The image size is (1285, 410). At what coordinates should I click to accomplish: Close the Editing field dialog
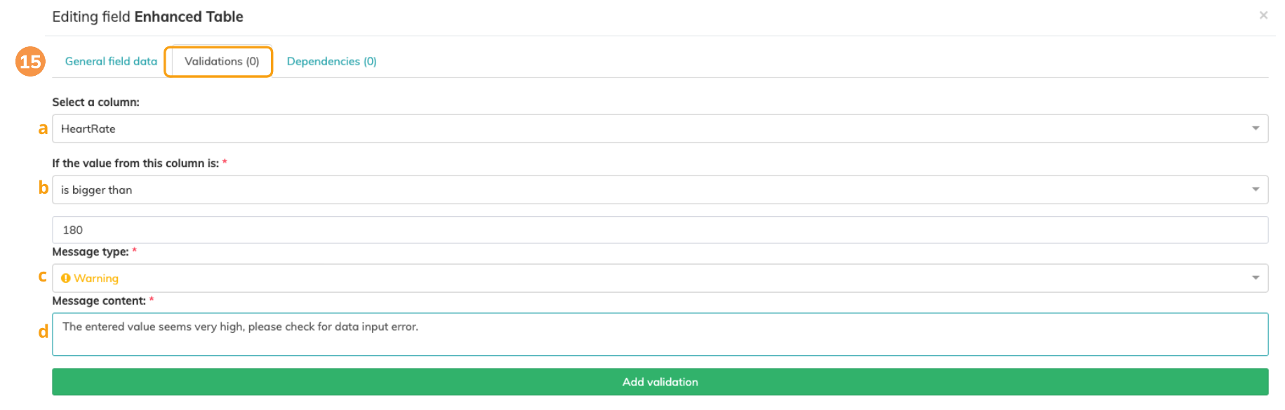click(x=1263, y=15)
